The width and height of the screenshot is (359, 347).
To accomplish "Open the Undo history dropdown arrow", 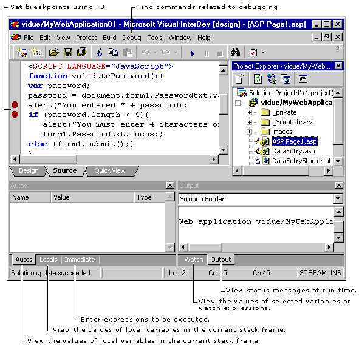I will (x=156, y=53).
